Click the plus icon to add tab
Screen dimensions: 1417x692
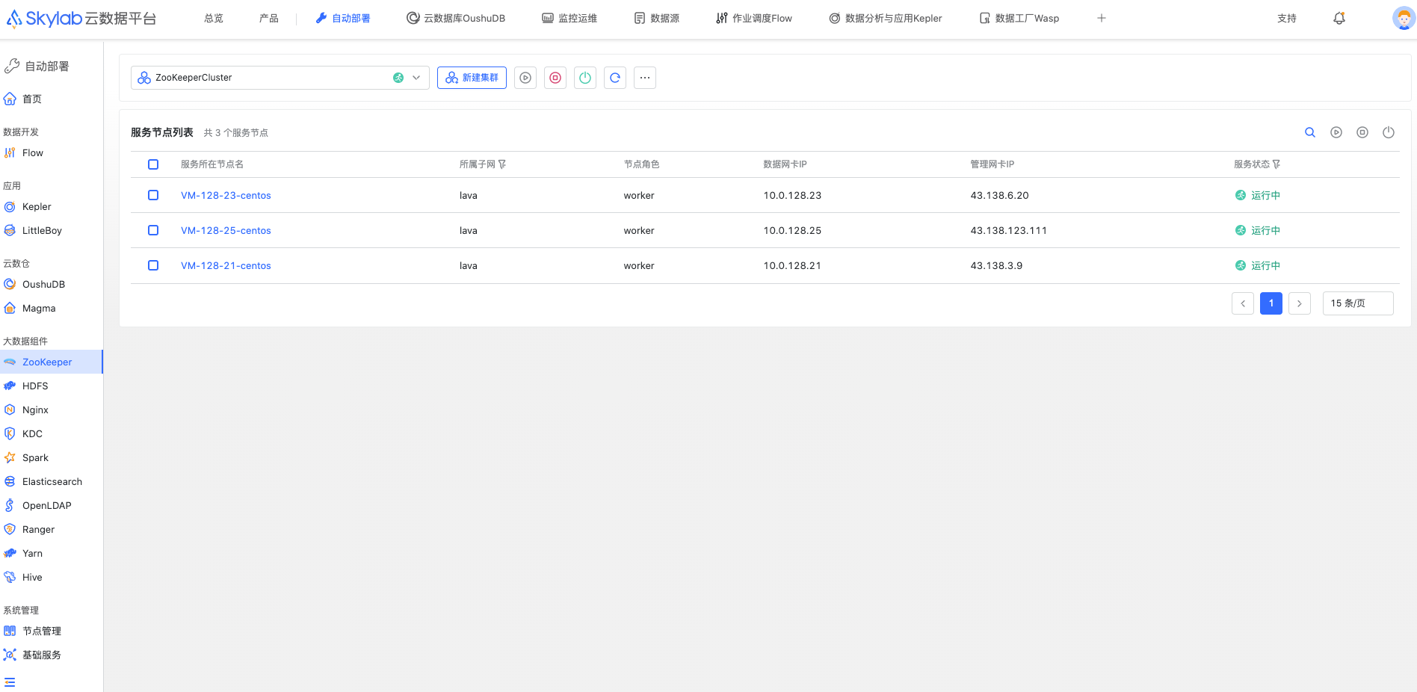click(x=1102, y=18)
